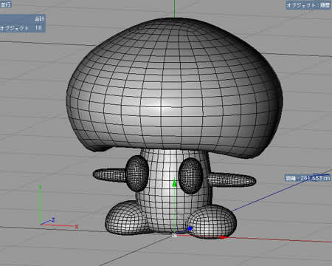
Task: Select the left eye ellipsoid
Action: click(x=137, y=174)
